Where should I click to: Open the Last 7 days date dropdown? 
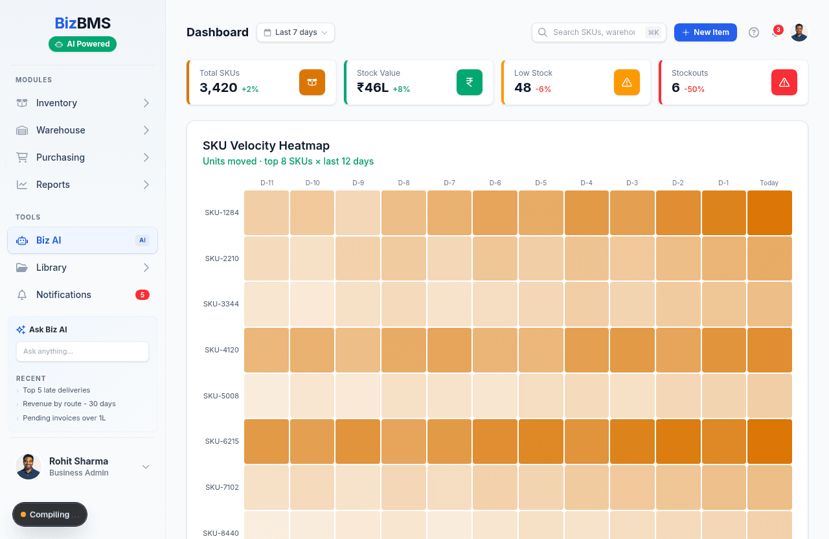tap(295, 32)
